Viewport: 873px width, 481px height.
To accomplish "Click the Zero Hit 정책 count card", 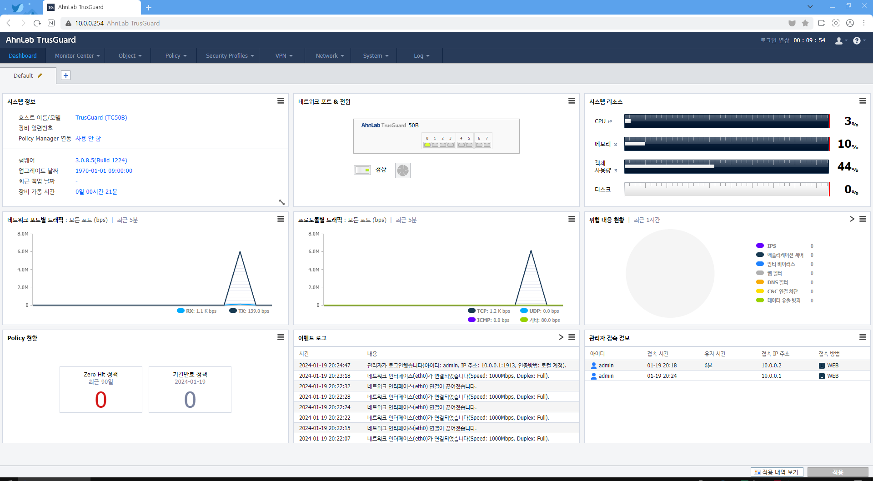I will 101,390.
